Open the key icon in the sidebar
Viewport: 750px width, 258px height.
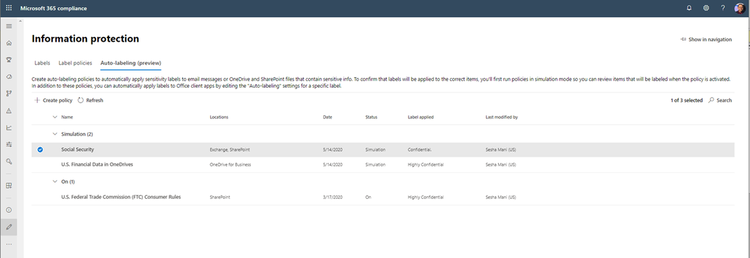[x=8, y=161]
